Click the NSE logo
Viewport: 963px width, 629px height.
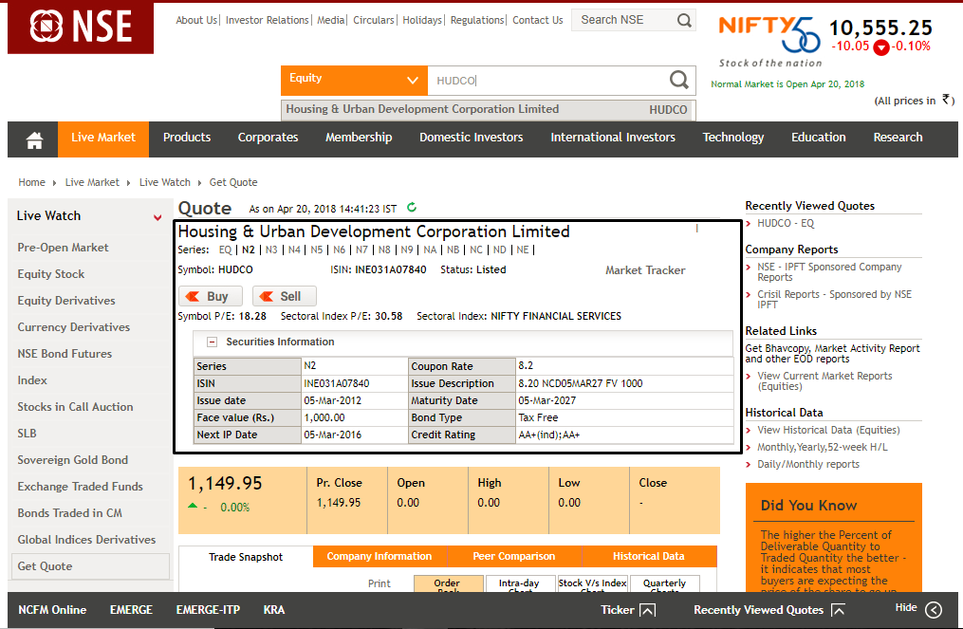tap(81, 28)
